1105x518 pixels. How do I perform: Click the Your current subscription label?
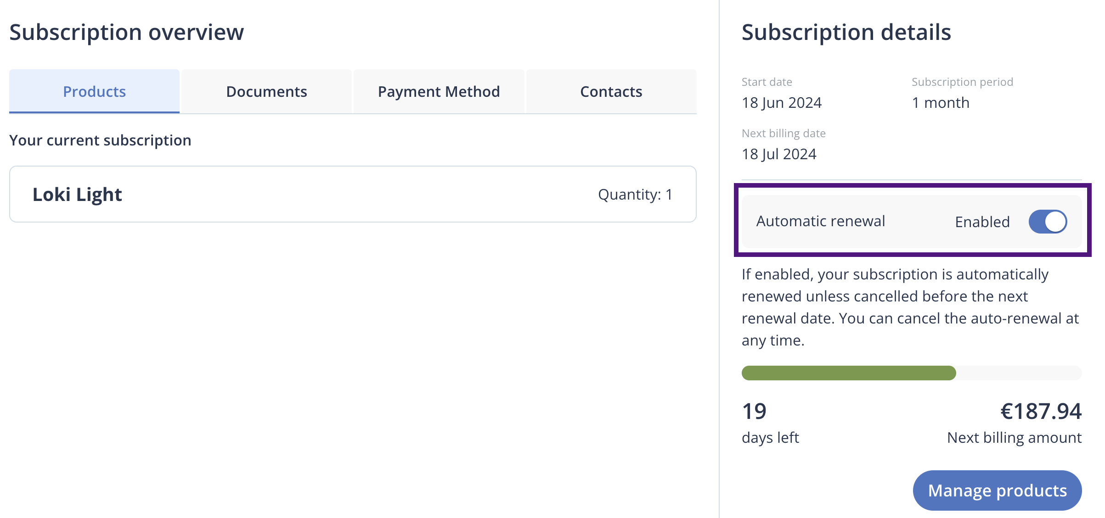coord(100,140)
